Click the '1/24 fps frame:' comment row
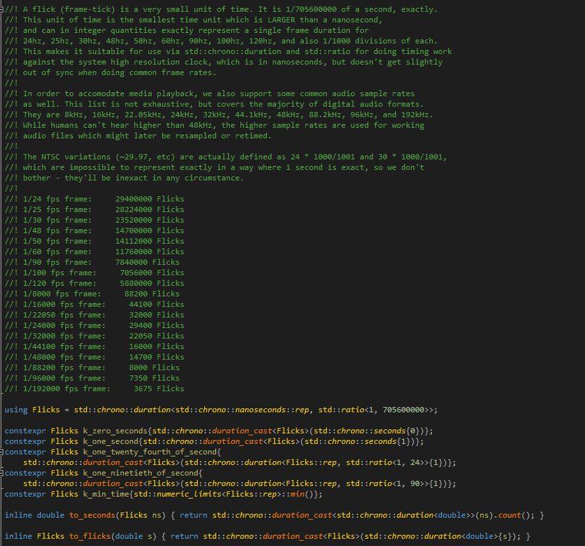 click(x=94, y=199)
